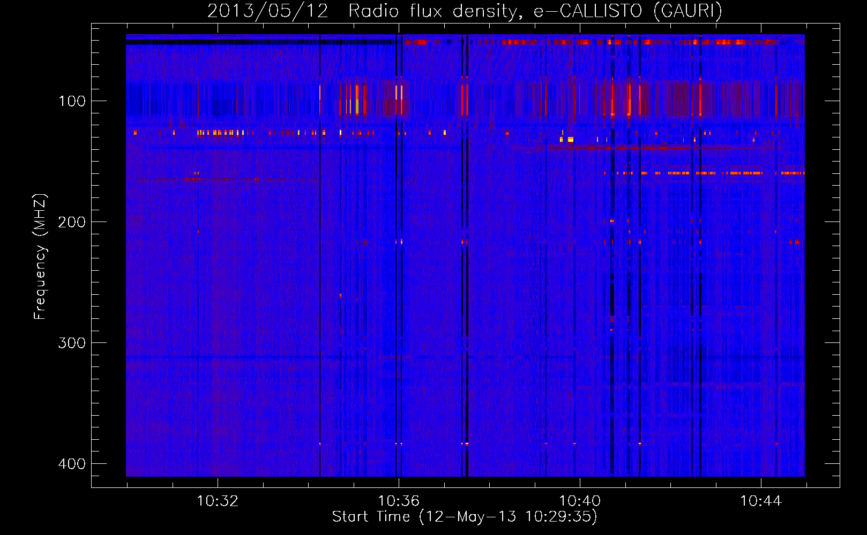Click the 10:44 time tick label

pos(761,501)
